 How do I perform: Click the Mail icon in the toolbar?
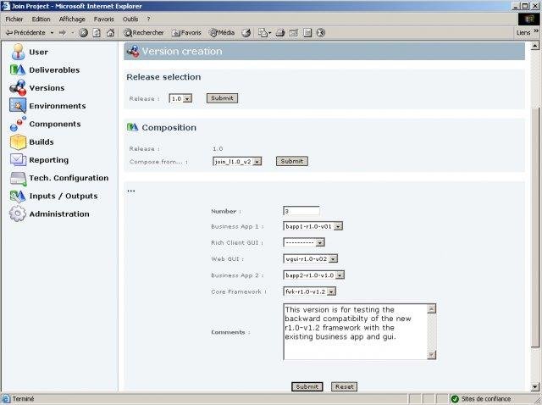[x=263, y=33]
